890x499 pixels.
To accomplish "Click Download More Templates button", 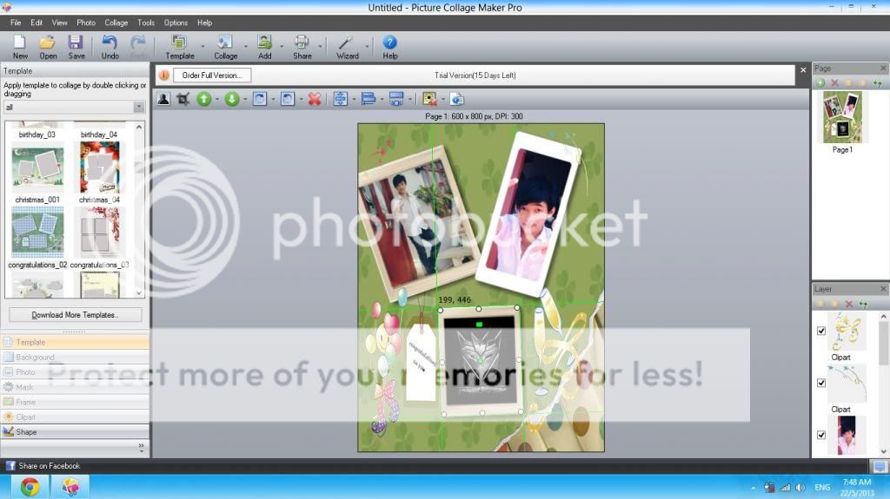I will coord(75,315).
